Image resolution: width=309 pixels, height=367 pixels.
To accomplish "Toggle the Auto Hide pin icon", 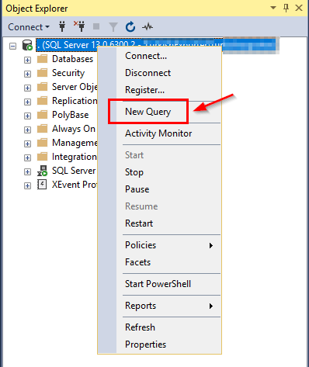I will (x=286, y=8).
